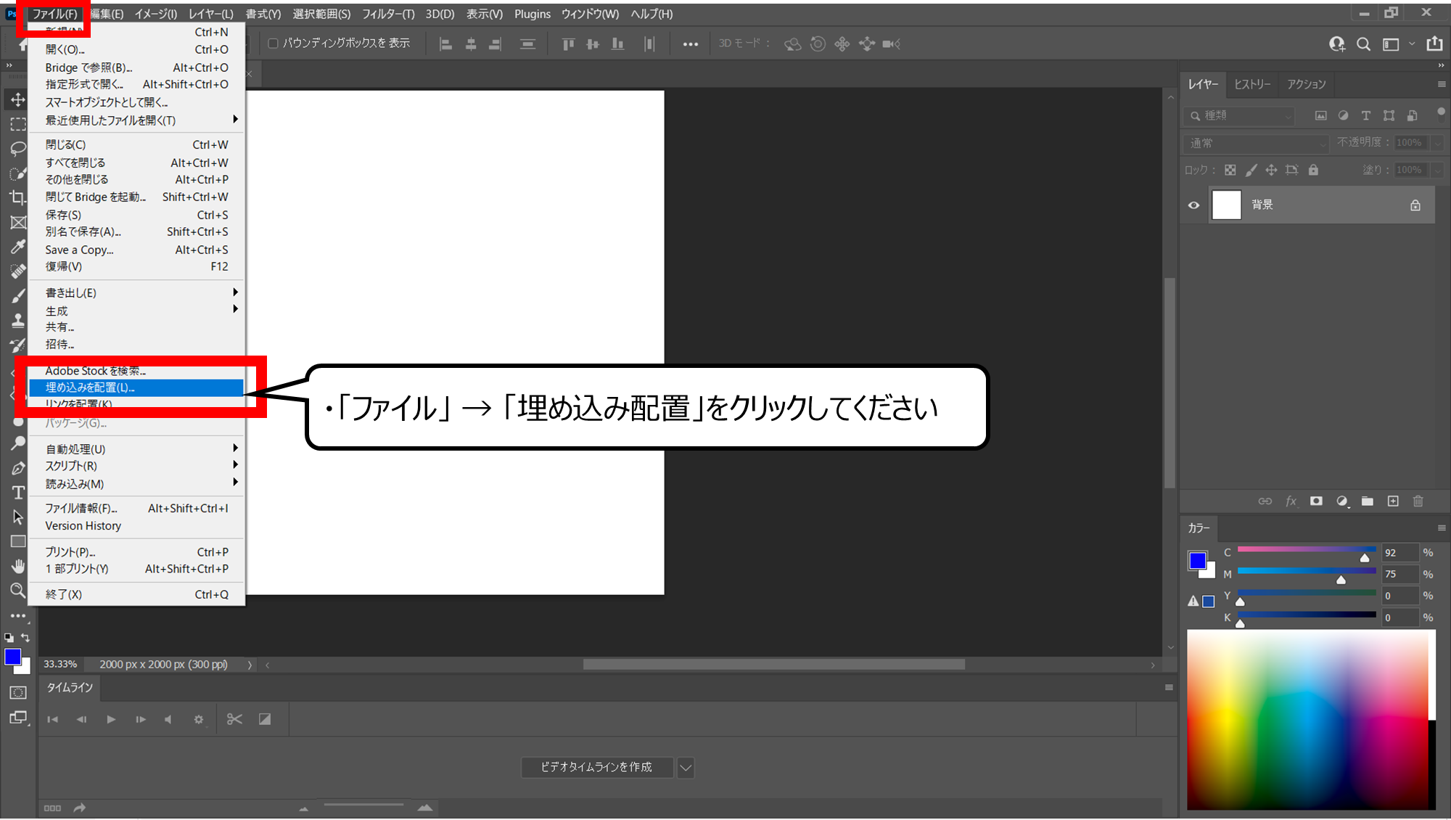Expand 最近使用したファイルを開く submenu
The width and height of the screenshot is (1451, 820).
(x=136, y=120)
